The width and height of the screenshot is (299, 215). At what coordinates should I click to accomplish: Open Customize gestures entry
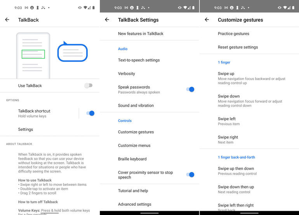[149, 132]
